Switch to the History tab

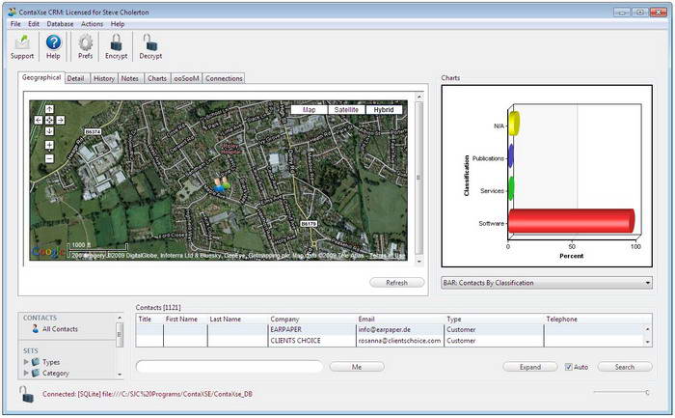click(104, 78)
